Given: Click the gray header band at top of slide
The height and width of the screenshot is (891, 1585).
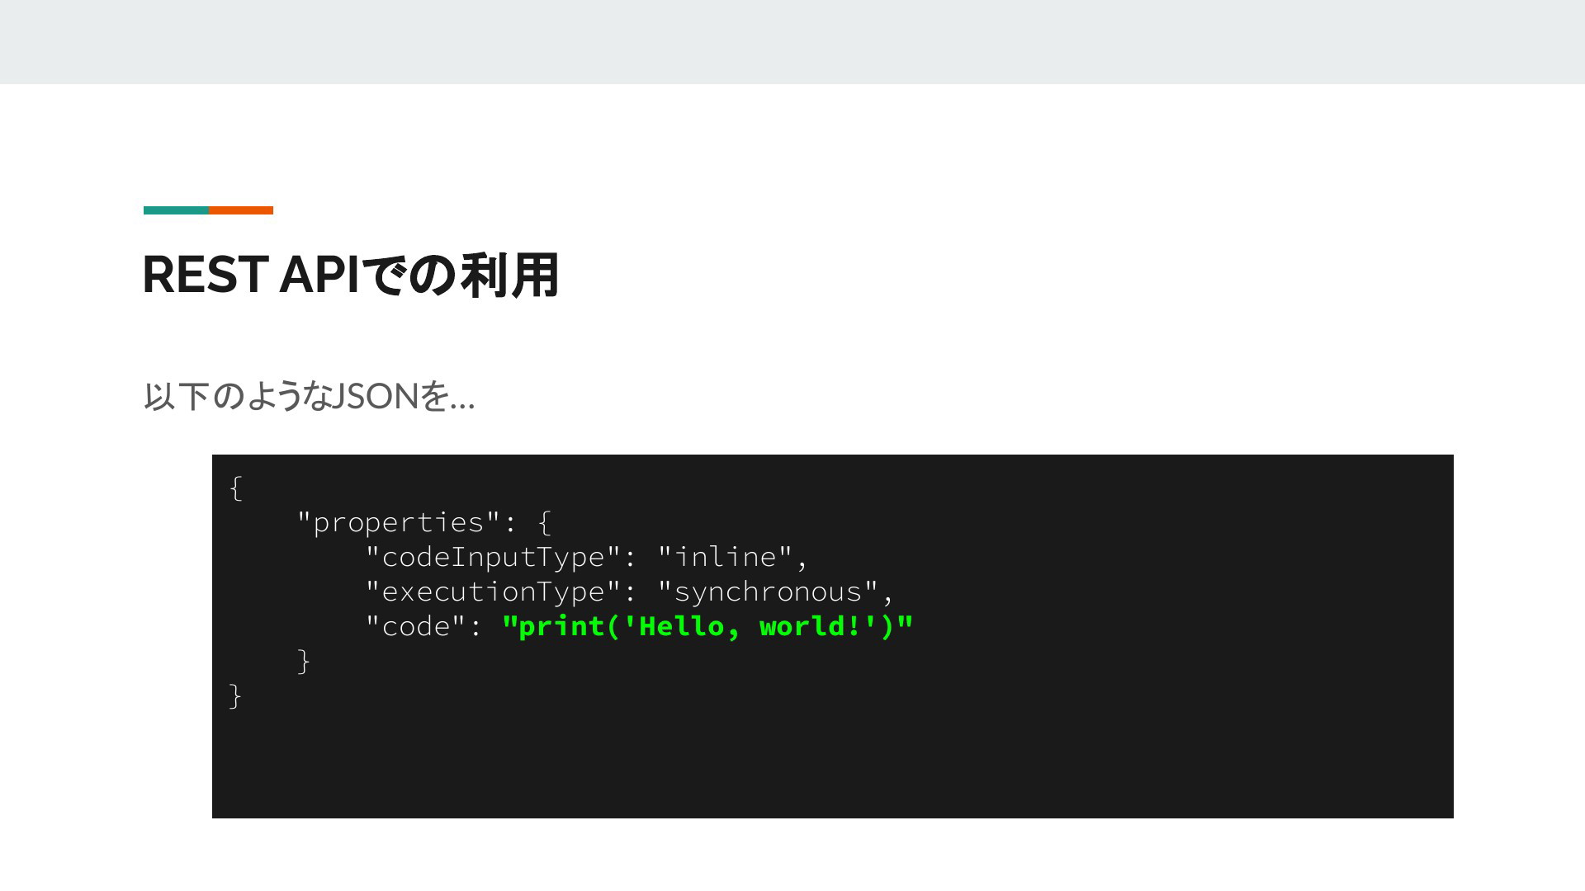Looking at the screenshot, I should point(792,41).
